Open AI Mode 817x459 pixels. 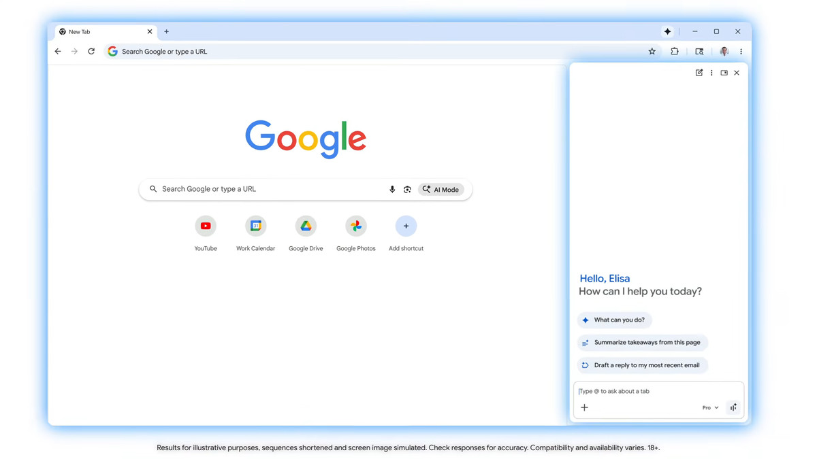point(440,190)
